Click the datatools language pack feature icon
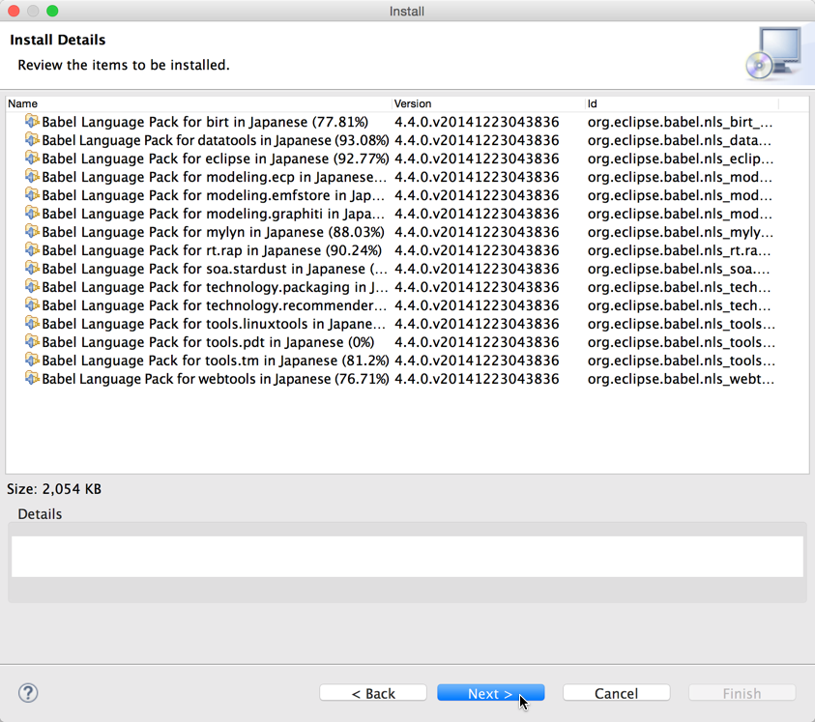The width and height of the screenshot is (815, 722). point(32,140)
